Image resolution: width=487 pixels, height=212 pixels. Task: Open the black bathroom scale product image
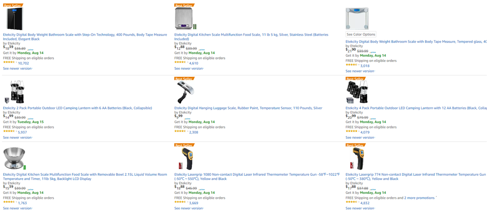(x=15, y=19)
